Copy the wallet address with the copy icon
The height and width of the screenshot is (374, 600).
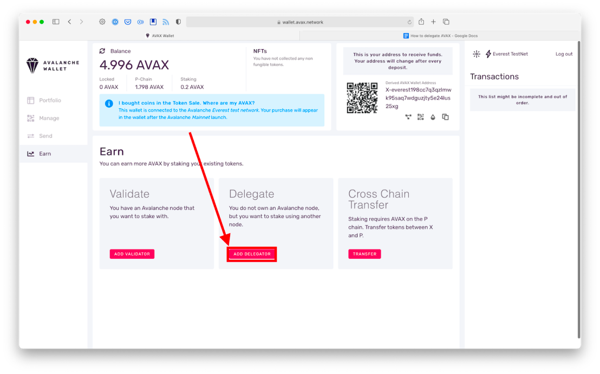tap(446, 117)
